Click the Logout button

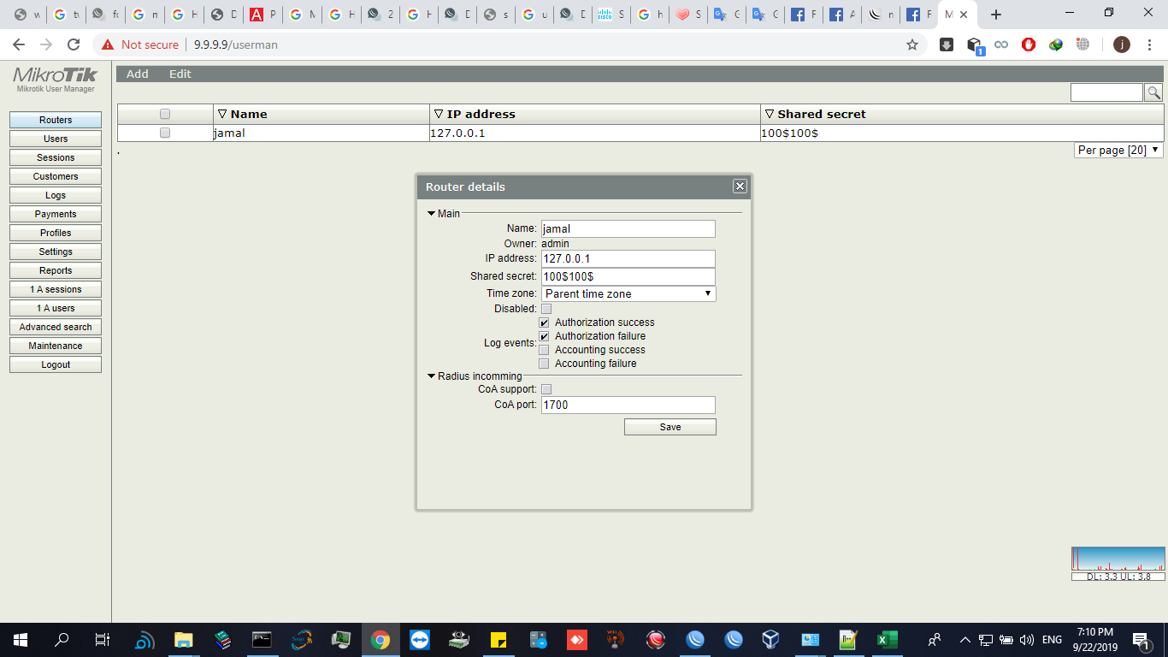click(56, 364)
